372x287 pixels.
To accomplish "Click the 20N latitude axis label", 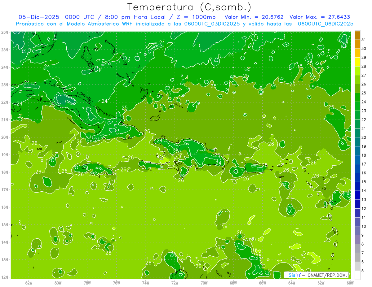I will coord(5,137).
